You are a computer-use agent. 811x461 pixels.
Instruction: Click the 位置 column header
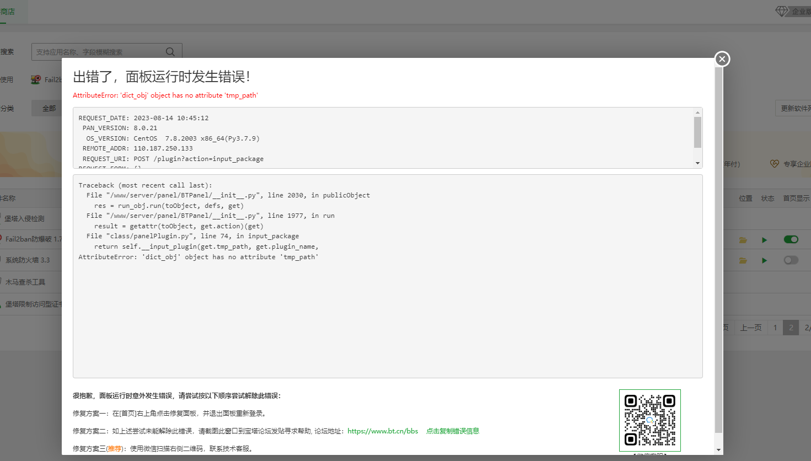pyautogui.click(x=745, y=199)
